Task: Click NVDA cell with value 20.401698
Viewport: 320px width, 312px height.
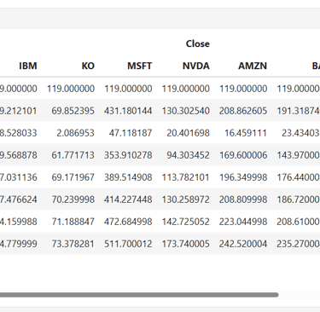Action: [x=188, y=133]
